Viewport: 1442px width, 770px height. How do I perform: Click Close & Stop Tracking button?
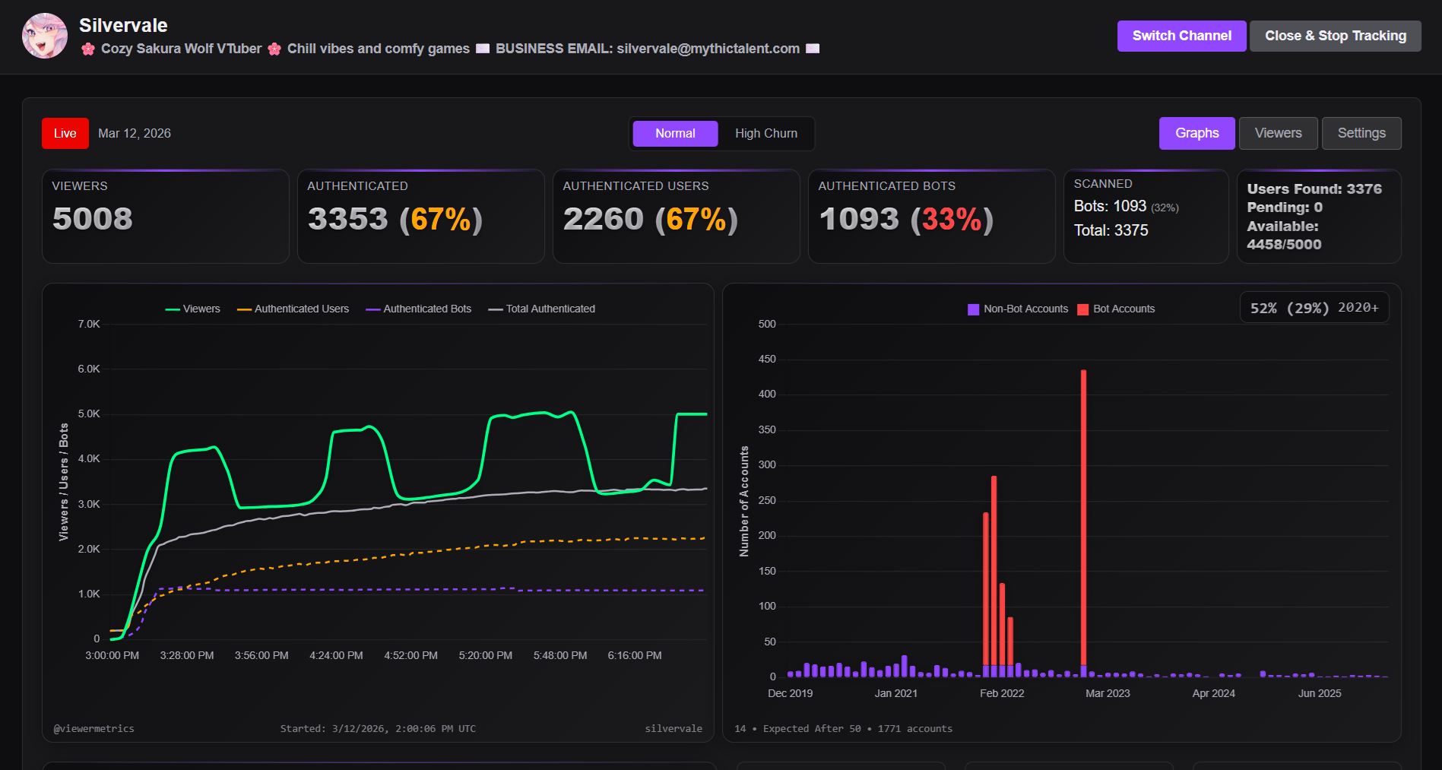click(1336, 36)
